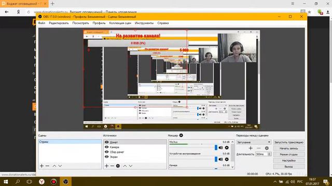Screen dimensions: 332x186
Task: Click the OBS icon in the taskbar
Action: tap(66, 181)
